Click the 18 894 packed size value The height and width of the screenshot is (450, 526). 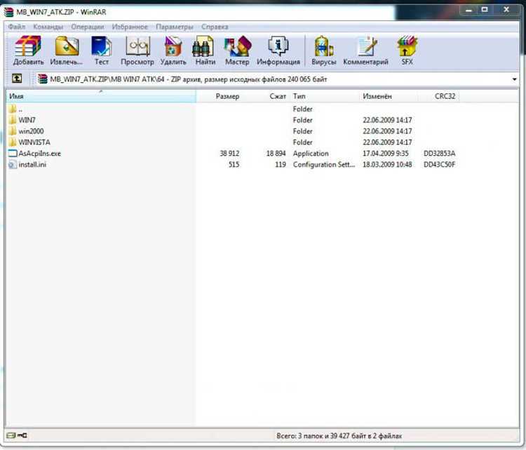point(276,154)
